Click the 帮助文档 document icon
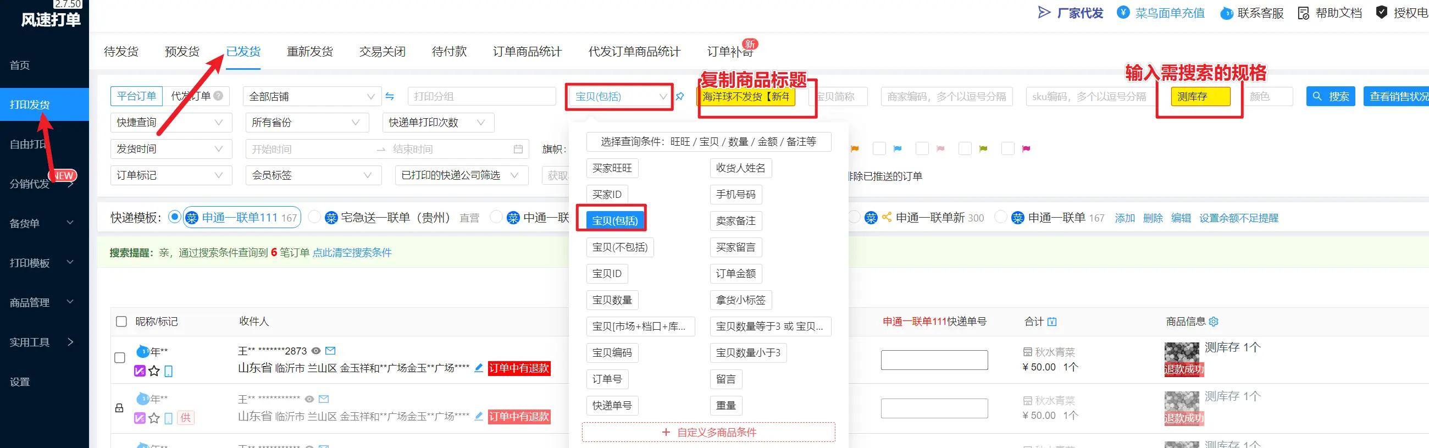1429x448 pixels. pyautogui.click(x=1304, y=13)
